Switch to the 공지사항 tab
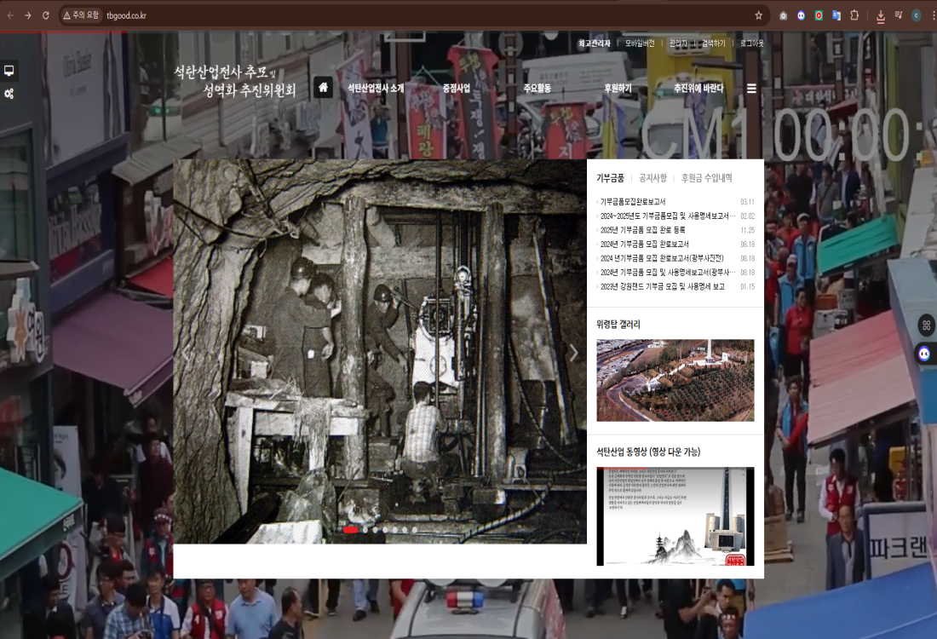The height and width of the screenshot is (639, 937). pos(652,178)
